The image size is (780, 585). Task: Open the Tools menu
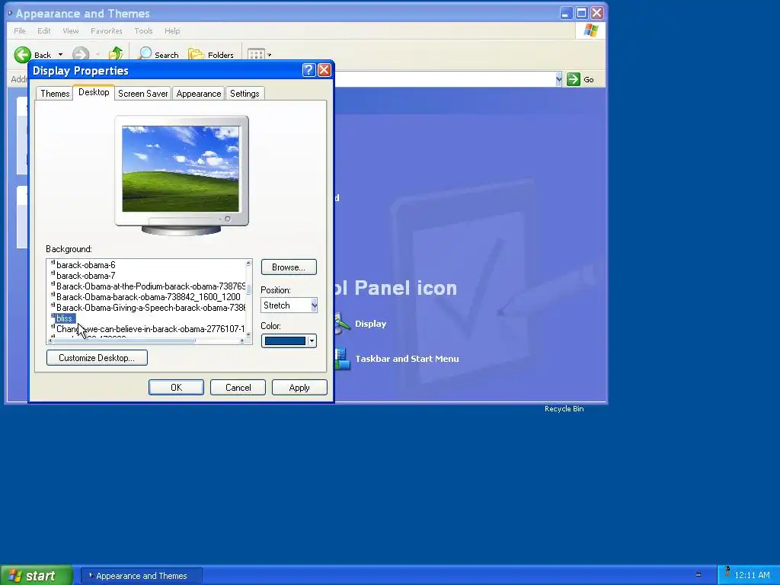point(143,30)
